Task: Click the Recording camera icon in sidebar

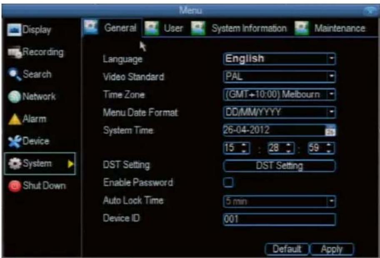Action: tap(15, 52)
